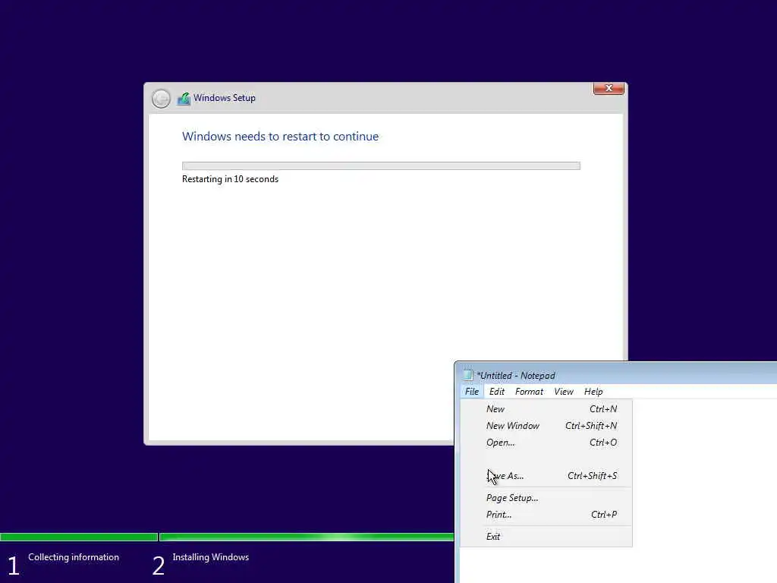This screenshot has height=583, width=777.
Task: Click the 'Installing Windows' step label
Action: pos(211,557)
